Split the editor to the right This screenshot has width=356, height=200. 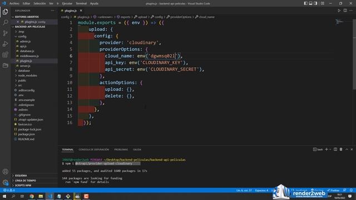[345, 11]
